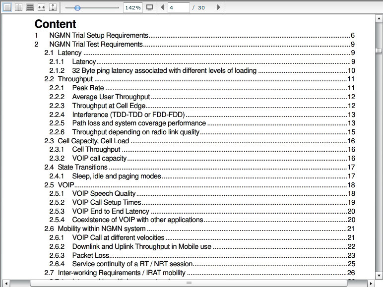Viewport: 383px width, 287px height.
Task: Open 'State Transitions' contents entry
Action: coord(199,167)
